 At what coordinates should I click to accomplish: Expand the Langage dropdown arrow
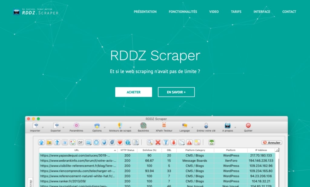pos(192,127)
